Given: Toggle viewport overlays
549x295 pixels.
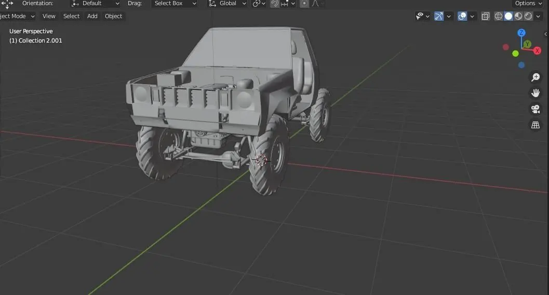Looking at the screenshot, I should [462, 16].
